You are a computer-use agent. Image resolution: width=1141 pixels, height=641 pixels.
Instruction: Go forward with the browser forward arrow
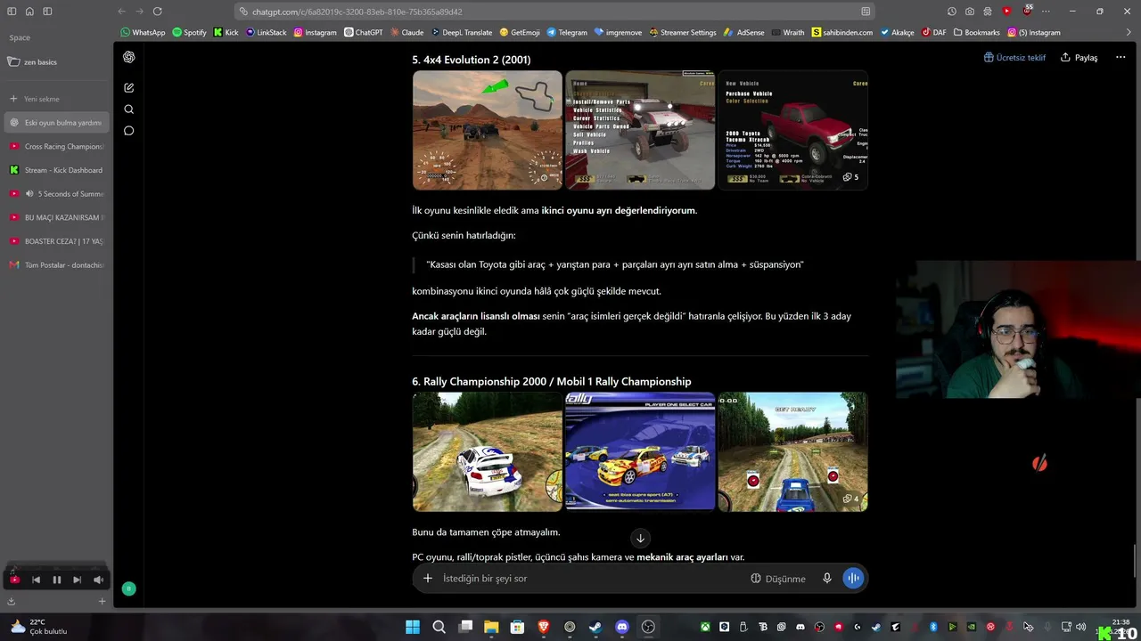(x=139, y=12)
